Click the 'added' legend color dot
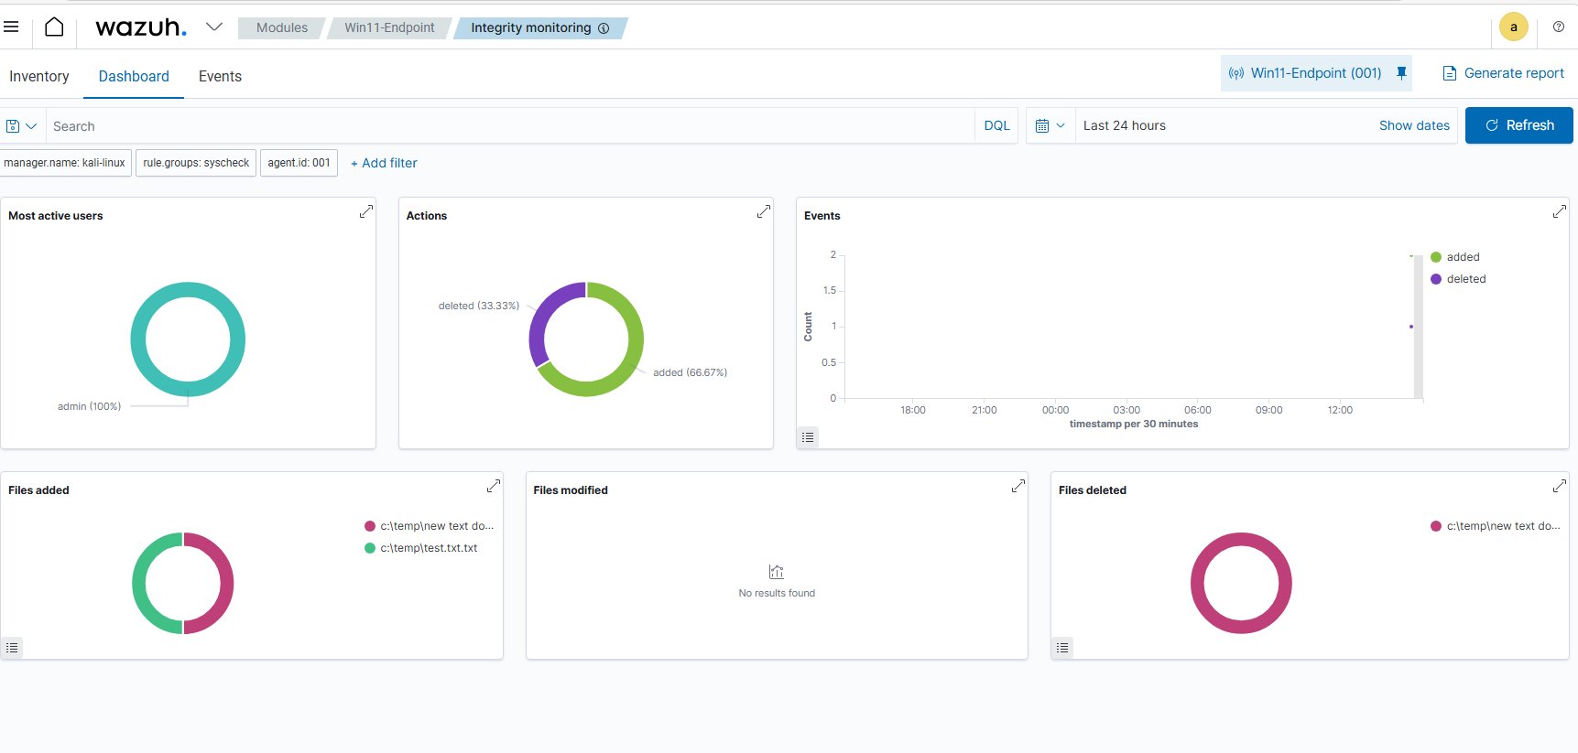The height and width of the screenshot is (753, 1578). pos(1436,257)
